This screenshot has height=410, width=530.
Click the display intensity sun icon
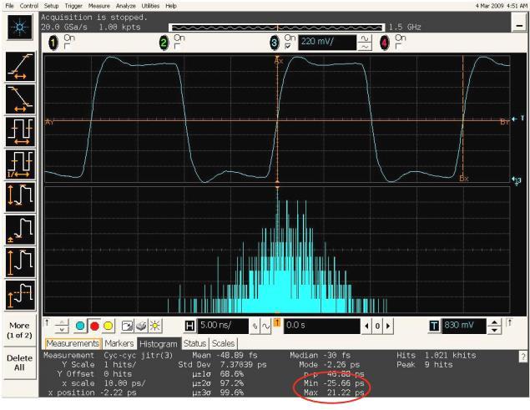155,326
